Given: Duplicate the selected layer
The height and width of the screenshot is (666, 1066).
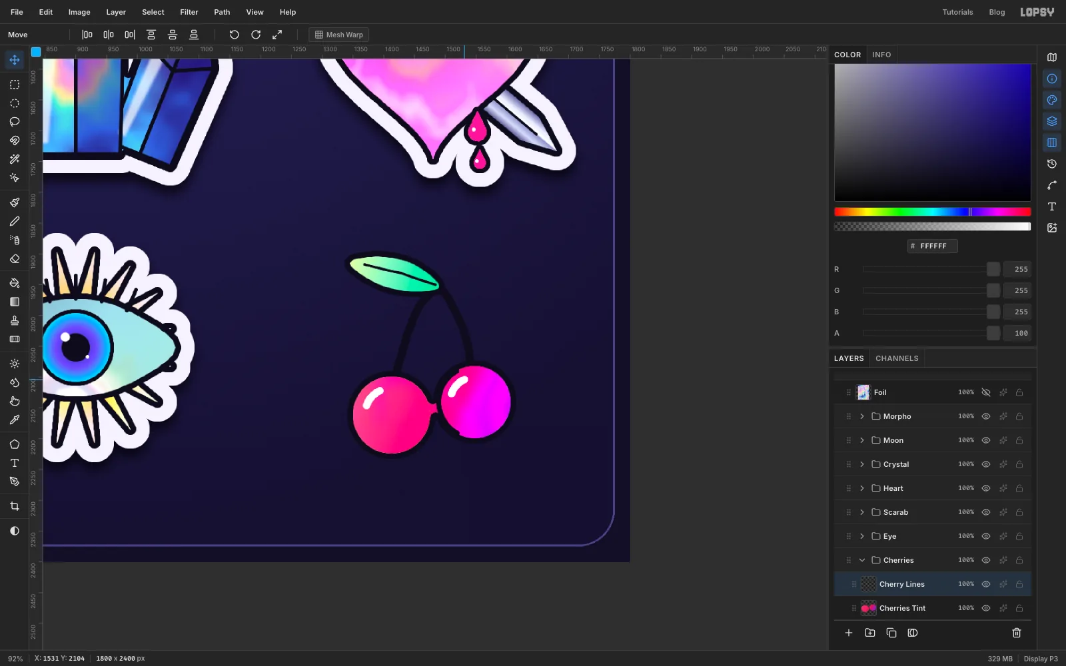Looking at the screenshot, I should pyautogui.click(x=891, y=633).
